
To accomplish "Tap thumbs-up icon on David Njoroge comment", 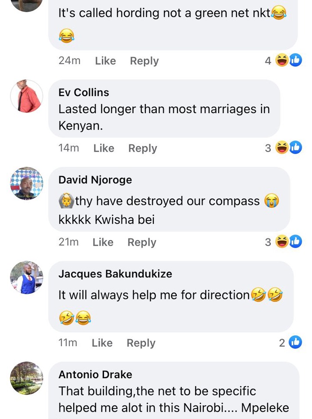I will click(x=296, y=241).
